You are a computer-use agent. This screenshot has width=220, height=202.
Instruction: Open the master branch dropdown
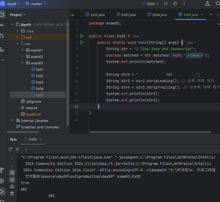[36, 4]
